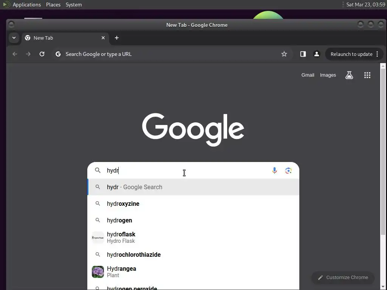
Task: Expand the tab search dropdown
Action: 14,38
